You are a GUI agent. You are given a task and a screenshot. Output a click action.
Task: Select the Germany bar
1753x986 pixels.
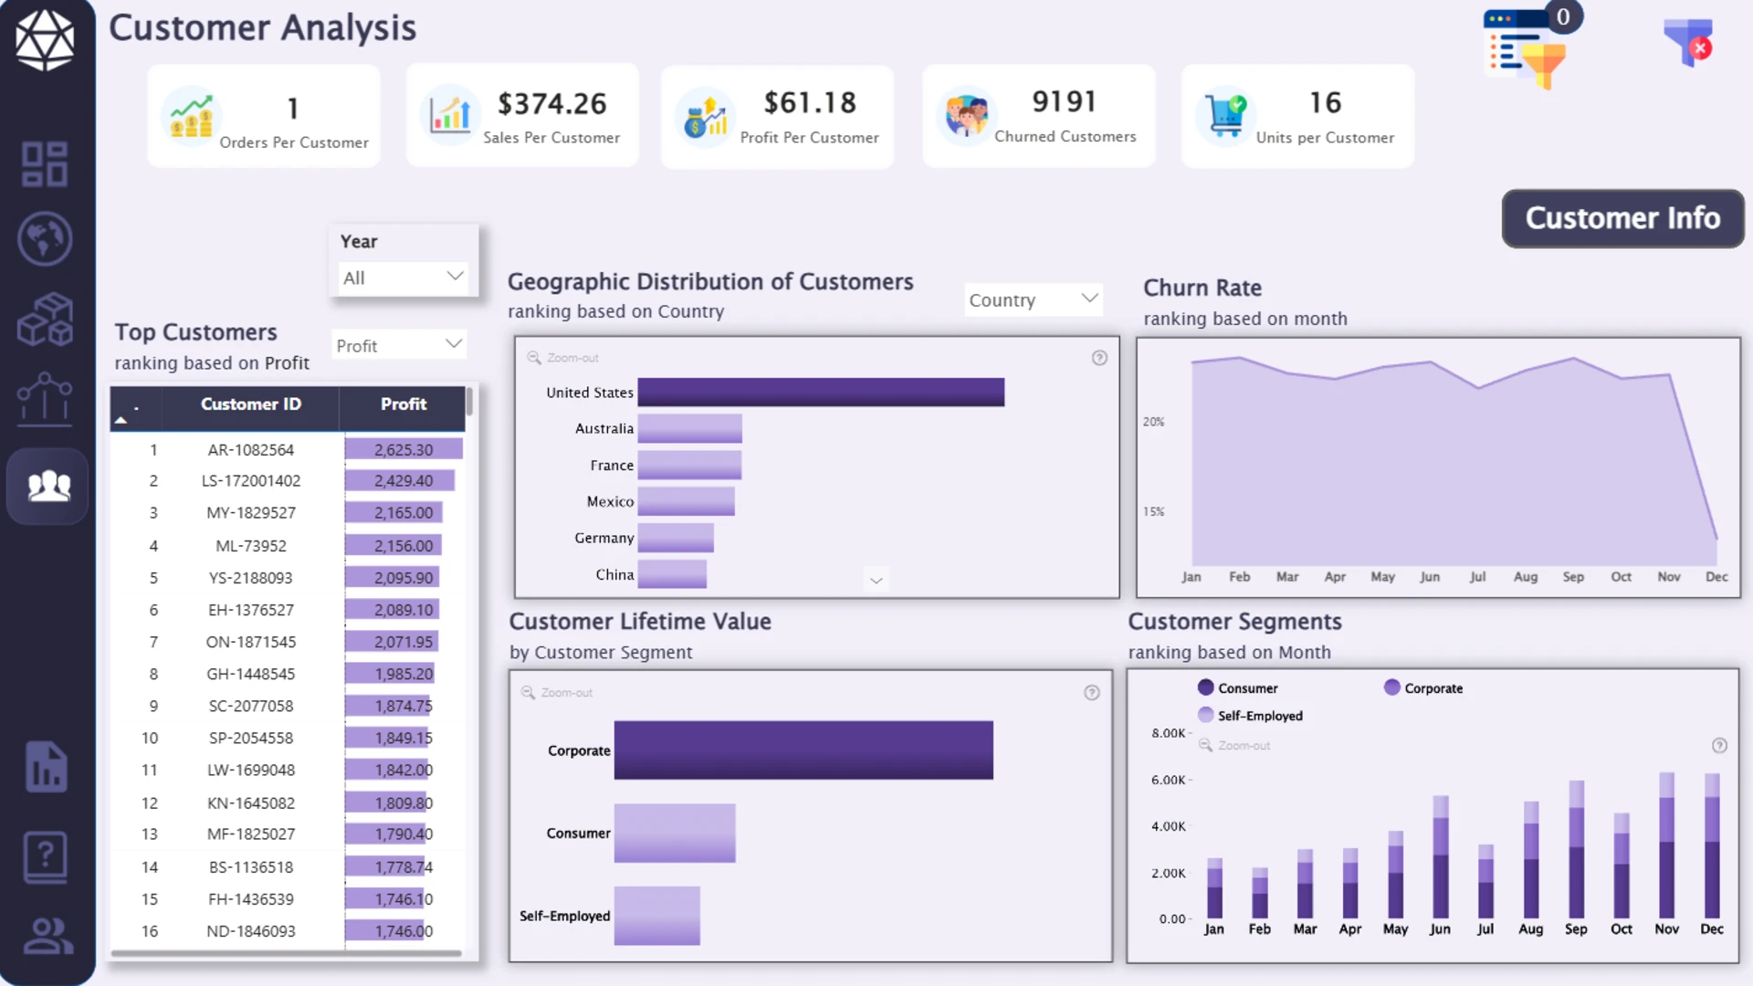(676, 538)
